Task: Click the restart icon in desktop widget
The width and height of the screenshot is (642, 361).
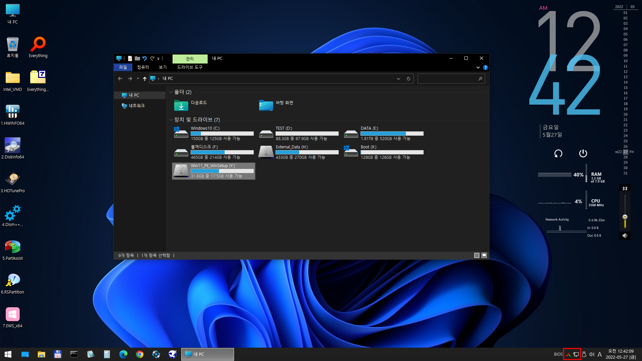Action: point(558,153)
